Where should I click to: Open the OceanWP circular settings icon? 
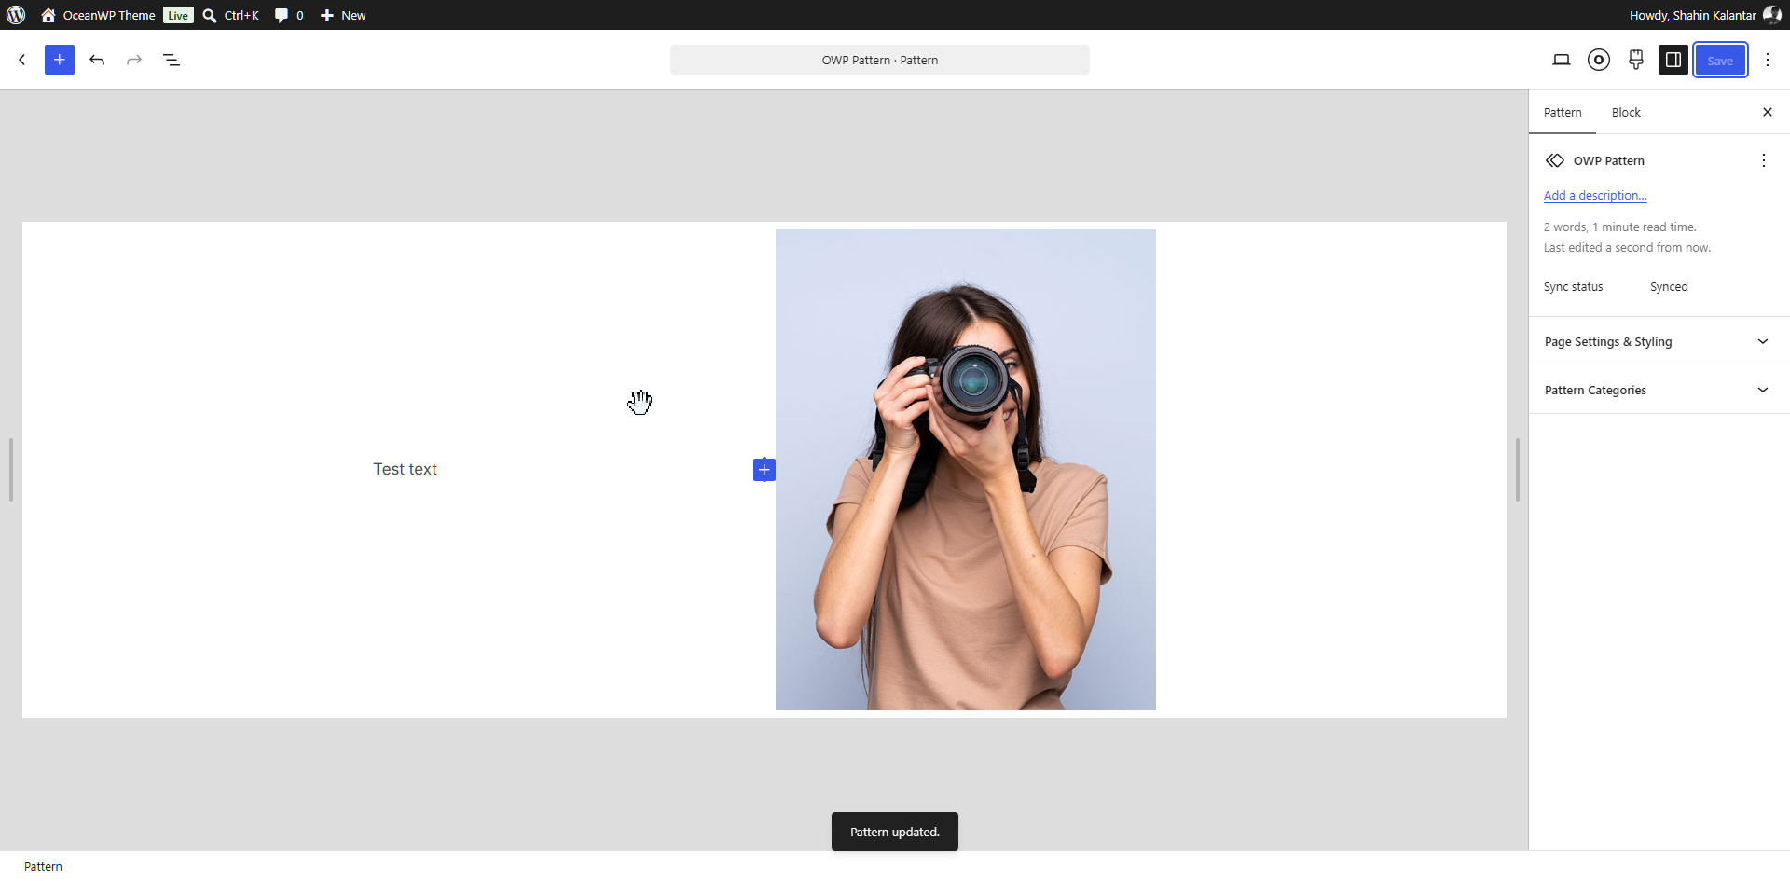[1599, 60]
